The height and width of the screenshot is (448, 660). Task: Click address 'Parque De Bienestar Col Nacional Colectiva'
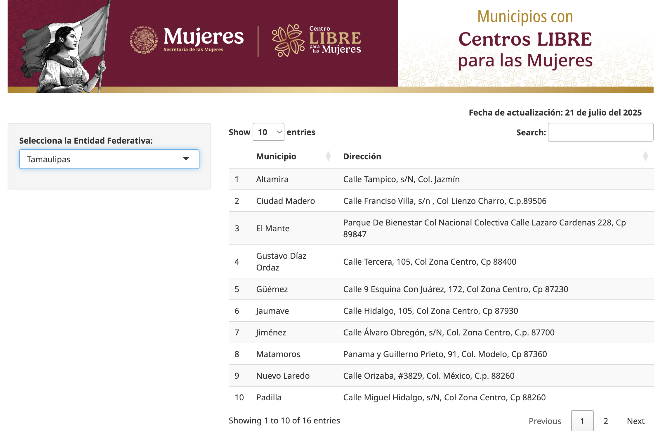point(426,223)
